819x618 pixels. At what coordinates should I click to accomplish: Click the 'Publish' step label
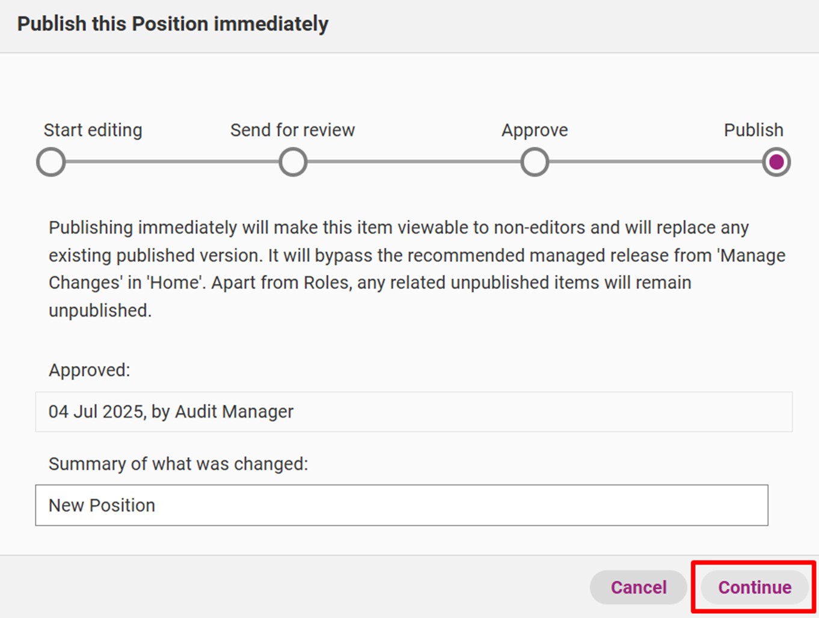pyautogui.click(x=753, y=130)
